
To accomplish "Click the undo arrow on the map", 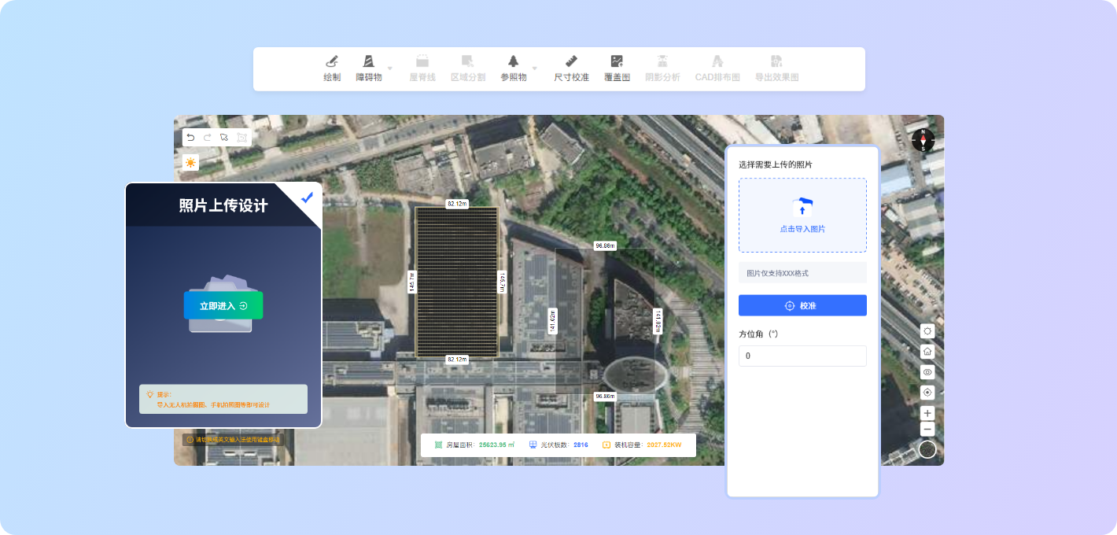I will 190,138.
